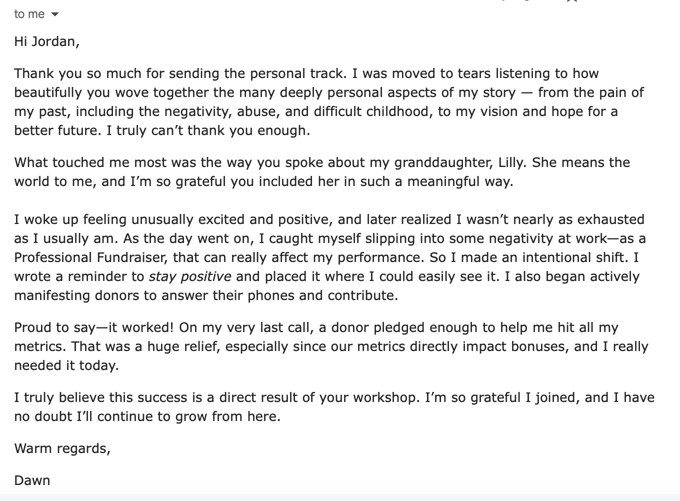This screenshot has height=501, width=680.
Task: Click the "Dawn" signature at the bottom
Action: pyautogui.click(x=32, y=480)
